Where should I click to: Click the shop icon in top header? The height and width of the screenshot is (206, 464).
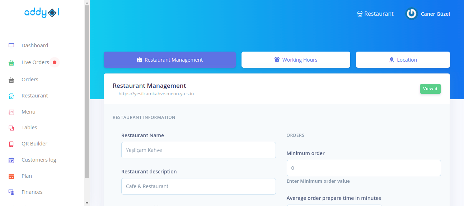360,14
